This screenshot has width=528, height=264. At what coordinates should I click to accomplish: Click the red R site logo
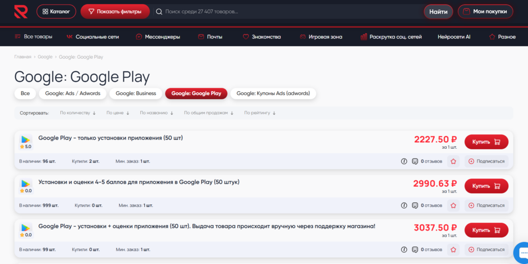coord(21,12)
